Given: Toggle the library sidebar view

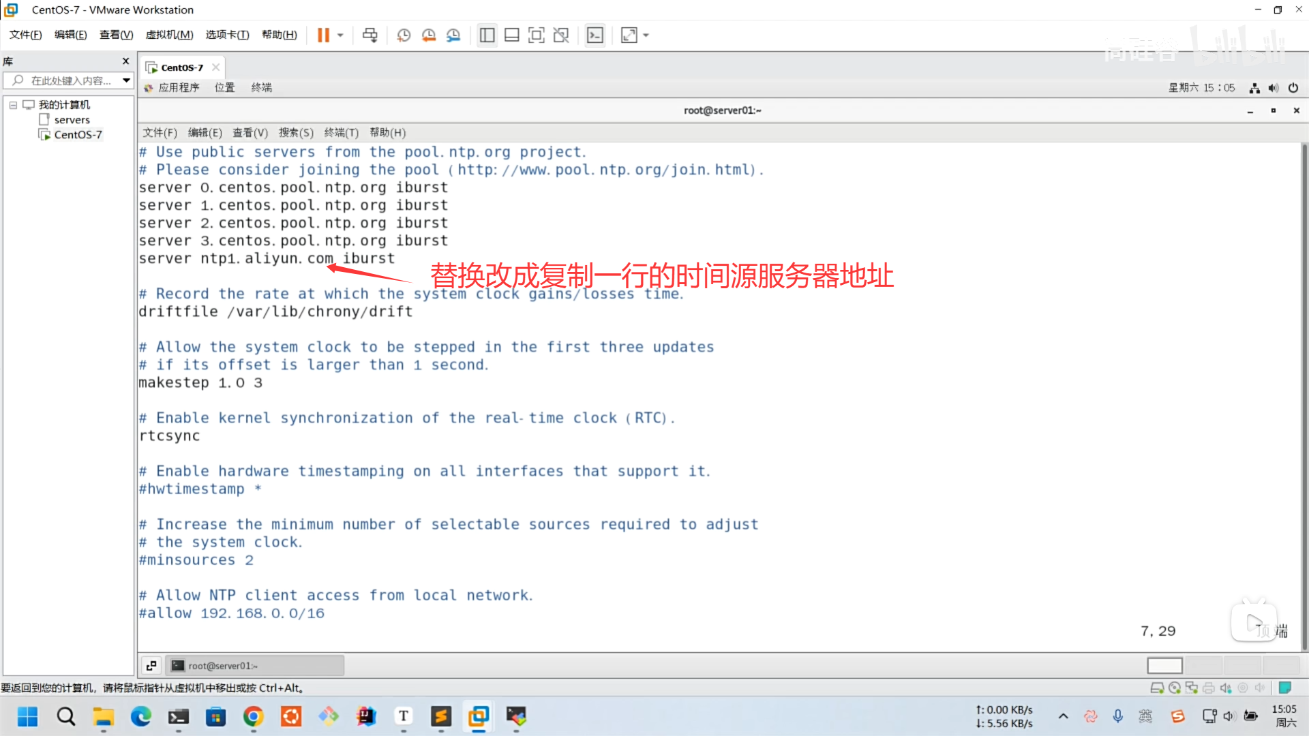Looking at the screenshot, I should pos(487,35).
